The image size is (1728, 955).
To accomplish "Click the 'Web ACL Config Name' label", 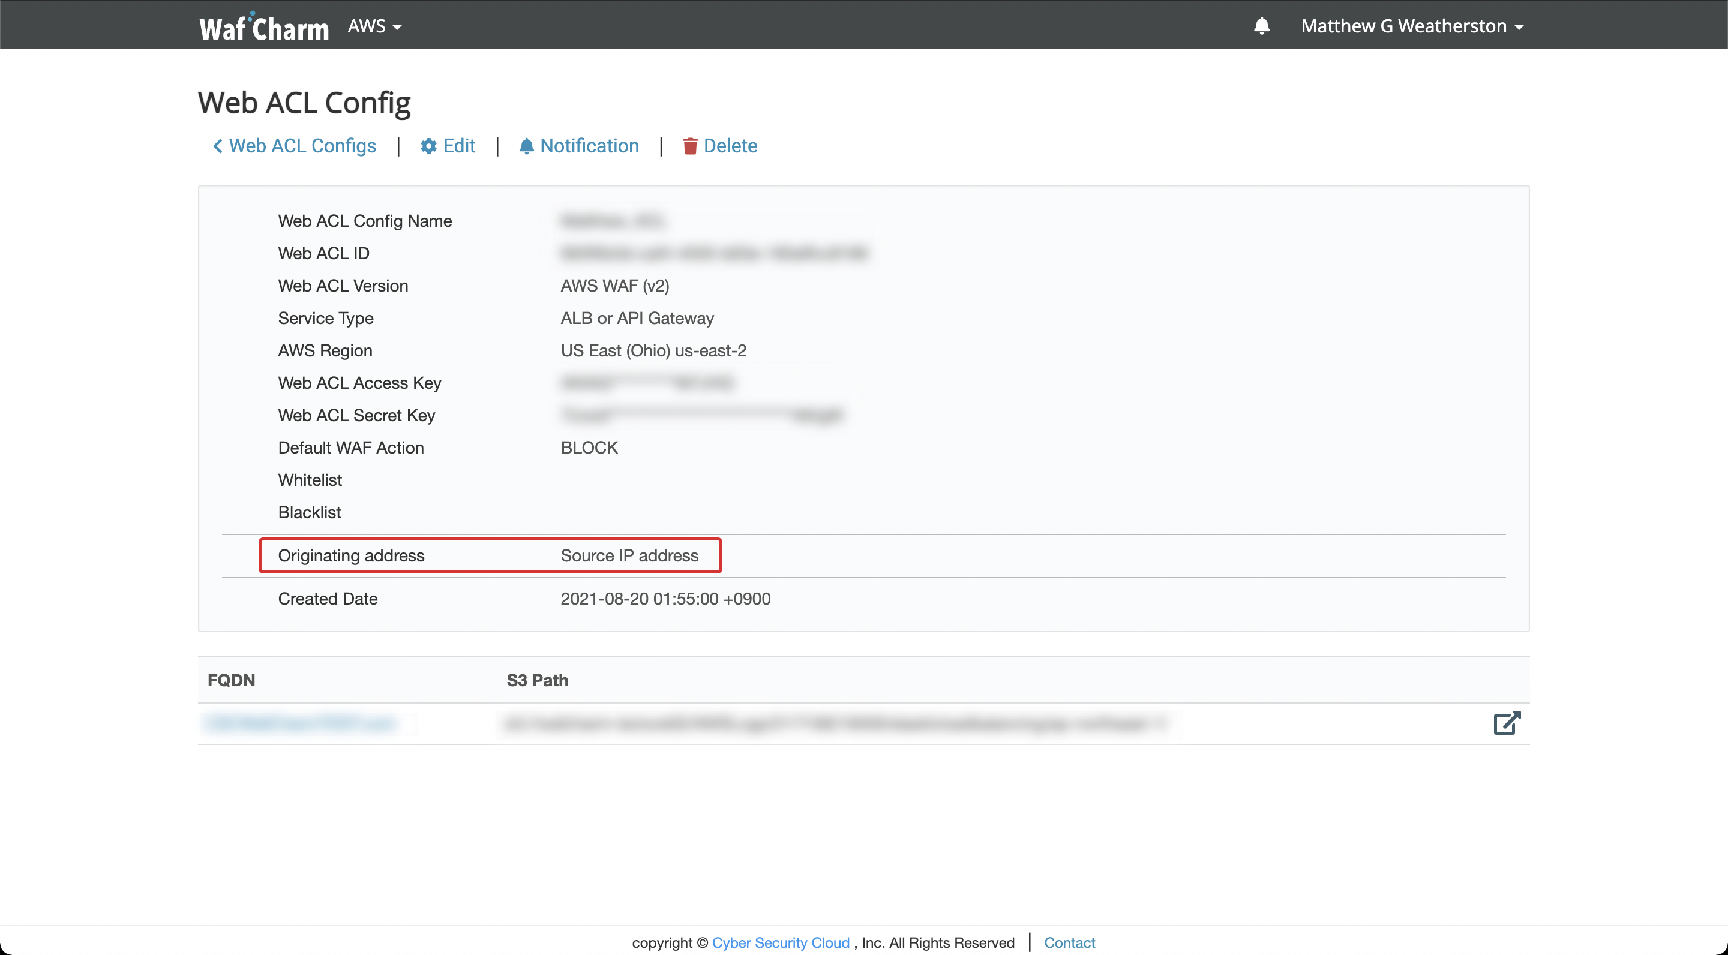I will coord(365,221).
